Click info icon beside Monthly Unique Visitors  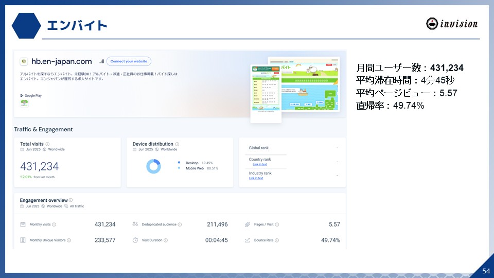[68, 240]
